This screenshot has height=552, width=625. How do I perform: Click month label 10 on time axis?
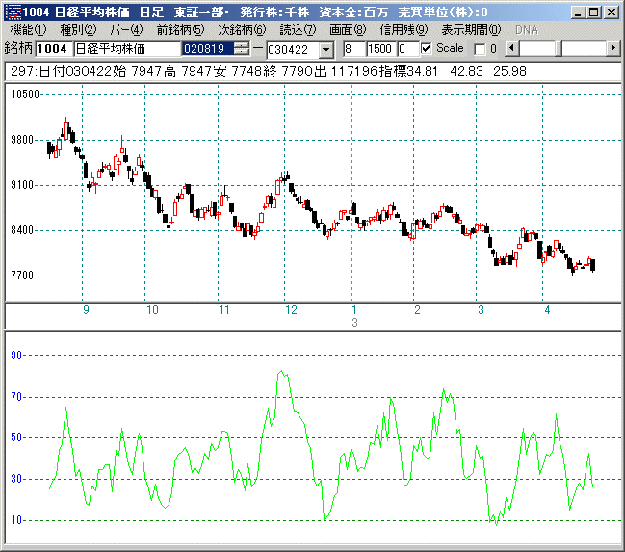click(153, 310)
